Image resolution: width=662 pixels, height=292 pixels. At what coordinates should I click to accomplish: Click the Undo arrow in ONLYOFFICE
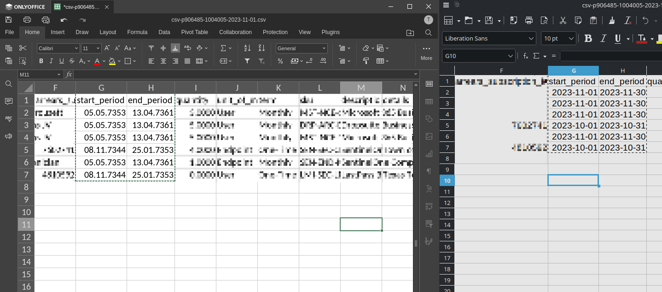point(64,20)
